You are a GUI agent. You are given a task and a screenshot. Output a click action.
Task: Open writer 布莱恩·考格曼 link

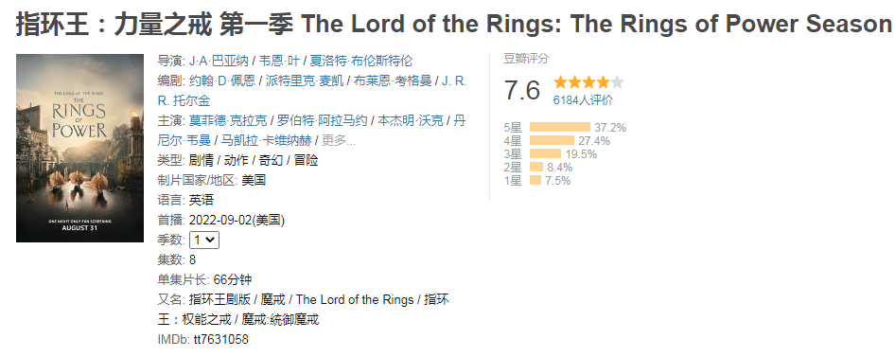[x=393, y=80]
